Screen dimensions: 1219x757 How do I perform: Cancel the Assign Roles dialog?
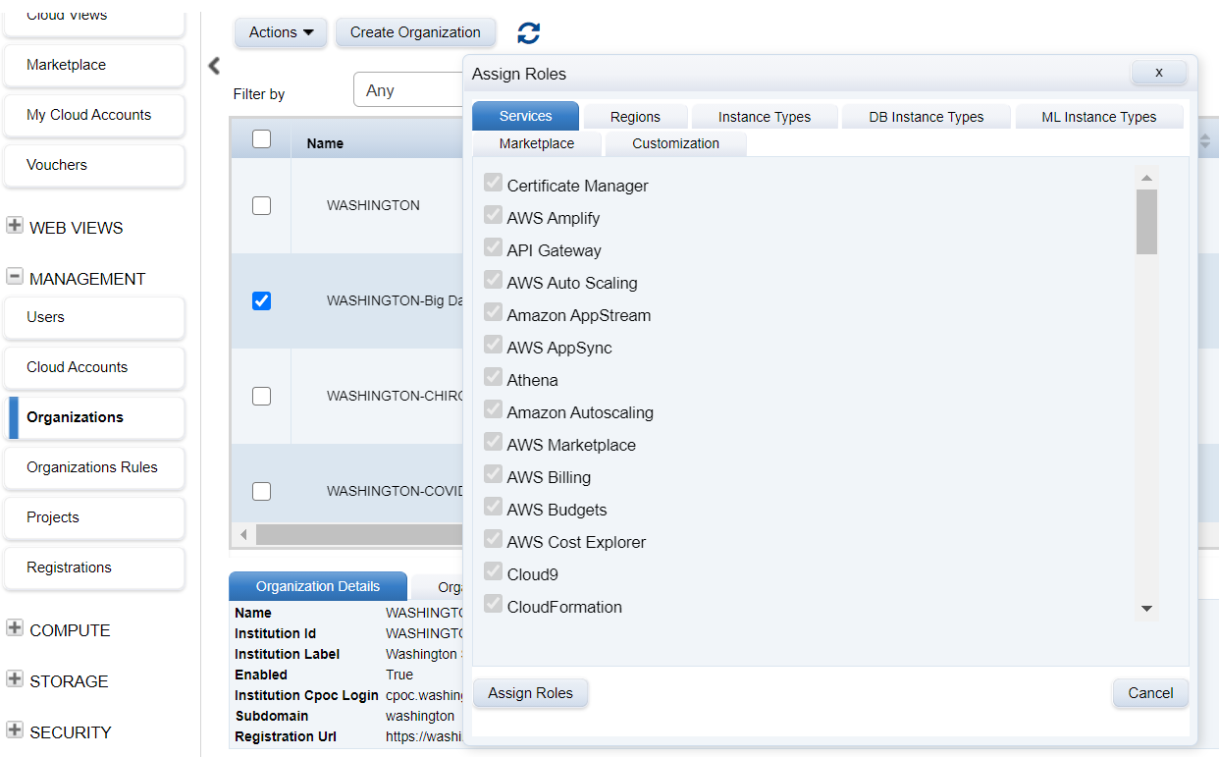tap(1150, 693)
